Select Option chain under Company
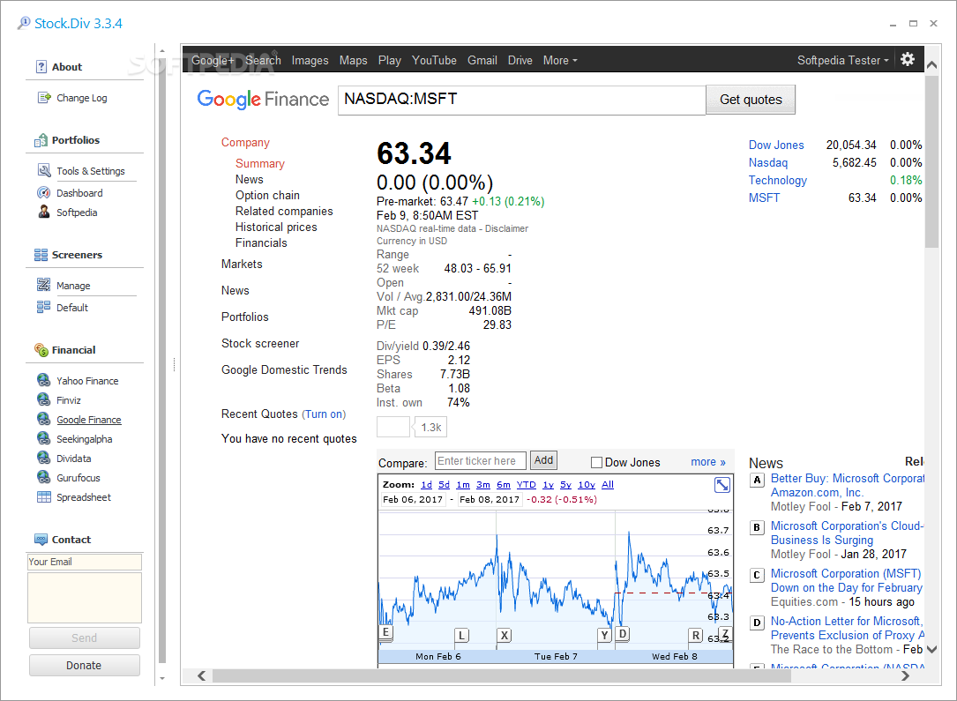The width and height of the screenshot is (957, 701). [x=267, y=195]
